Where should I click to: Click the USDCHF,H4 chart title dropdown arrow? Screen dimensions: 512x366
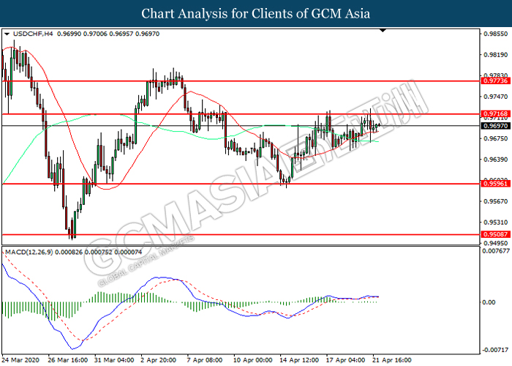point(7,34)
